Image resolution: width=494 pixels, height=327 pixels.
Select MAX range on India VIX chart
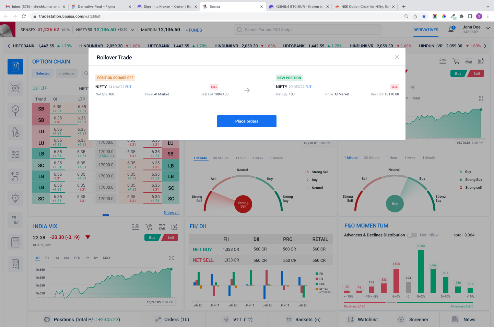click(x=107, y=258)
